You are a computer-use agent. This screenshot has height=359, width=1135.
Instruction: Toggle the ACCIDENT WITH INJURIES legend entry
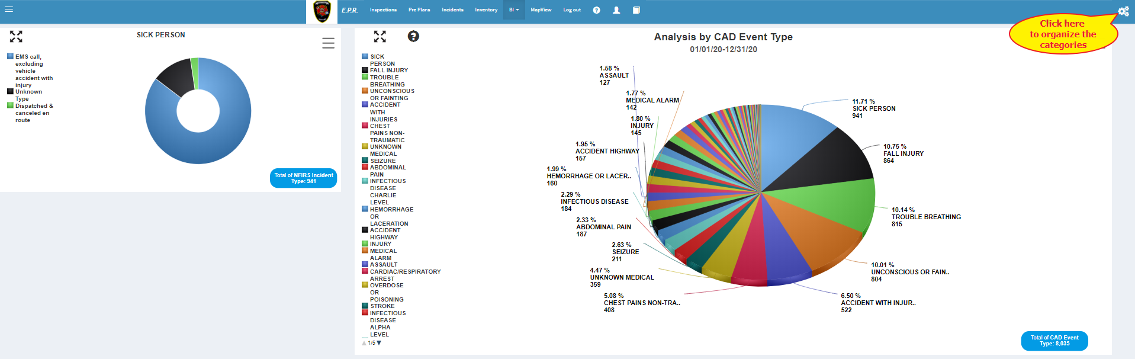(x=381, y=111)
